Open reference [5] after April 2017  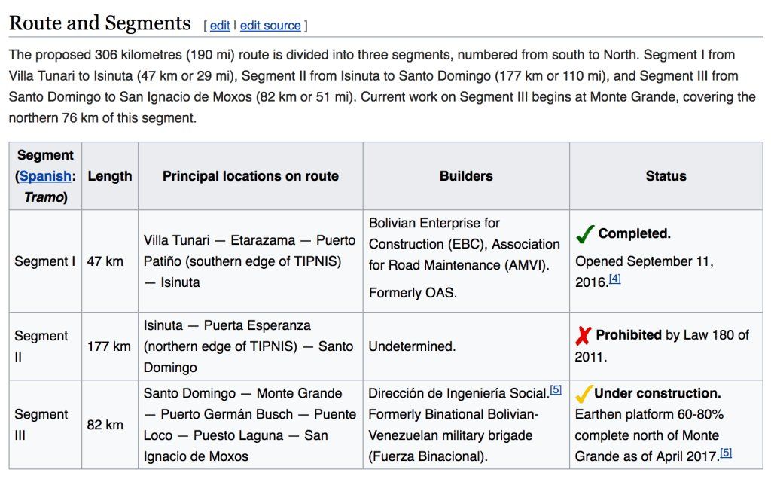[x=726, y=453]
